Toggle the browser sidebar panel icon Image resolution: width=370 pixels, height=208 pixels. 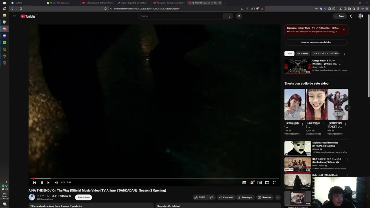(x=345, y=9)
